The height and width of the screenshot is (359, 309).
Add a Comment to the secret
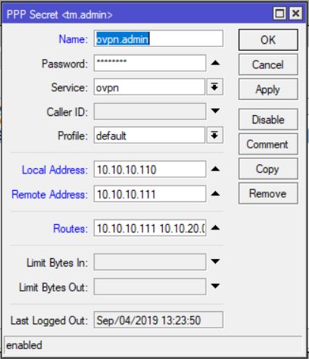click(268, 144)
